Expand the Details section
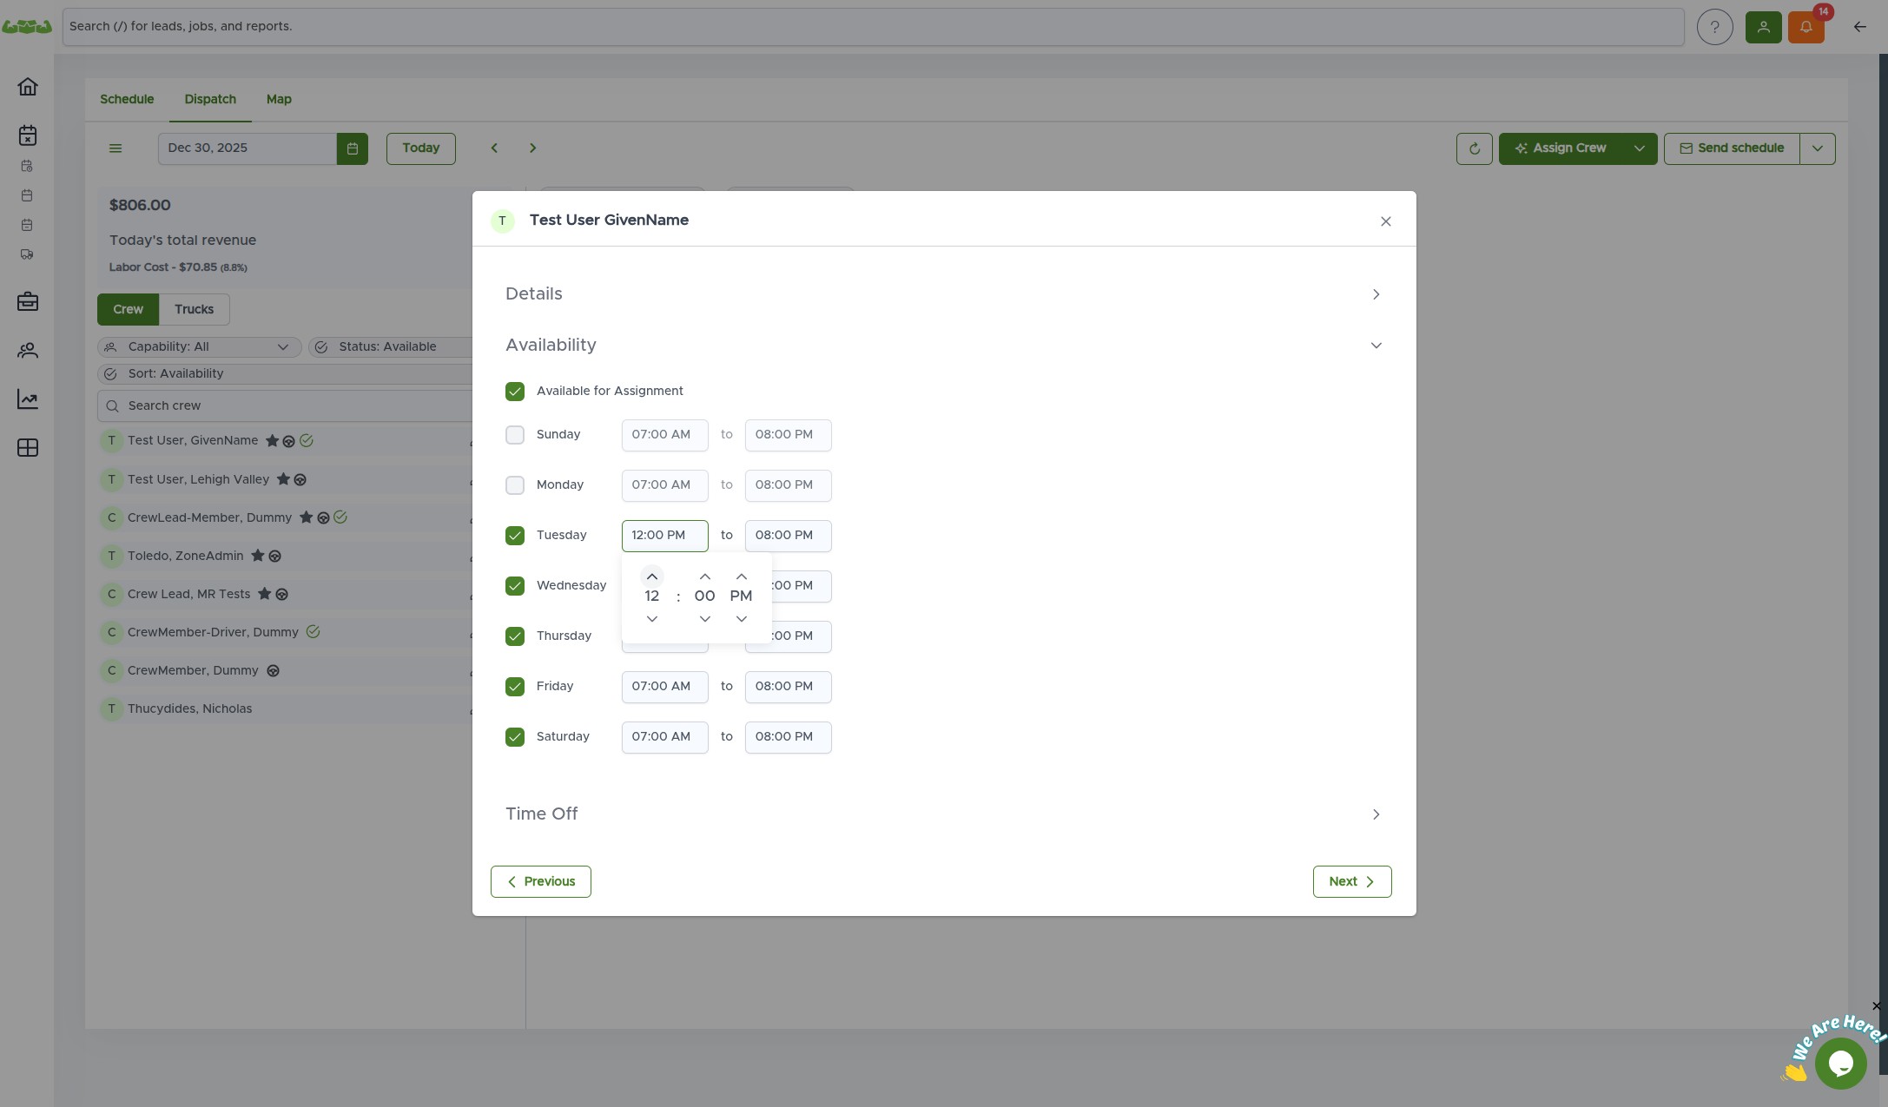This screenshot has height=1107, width=1888. click(x=944, y=294)
